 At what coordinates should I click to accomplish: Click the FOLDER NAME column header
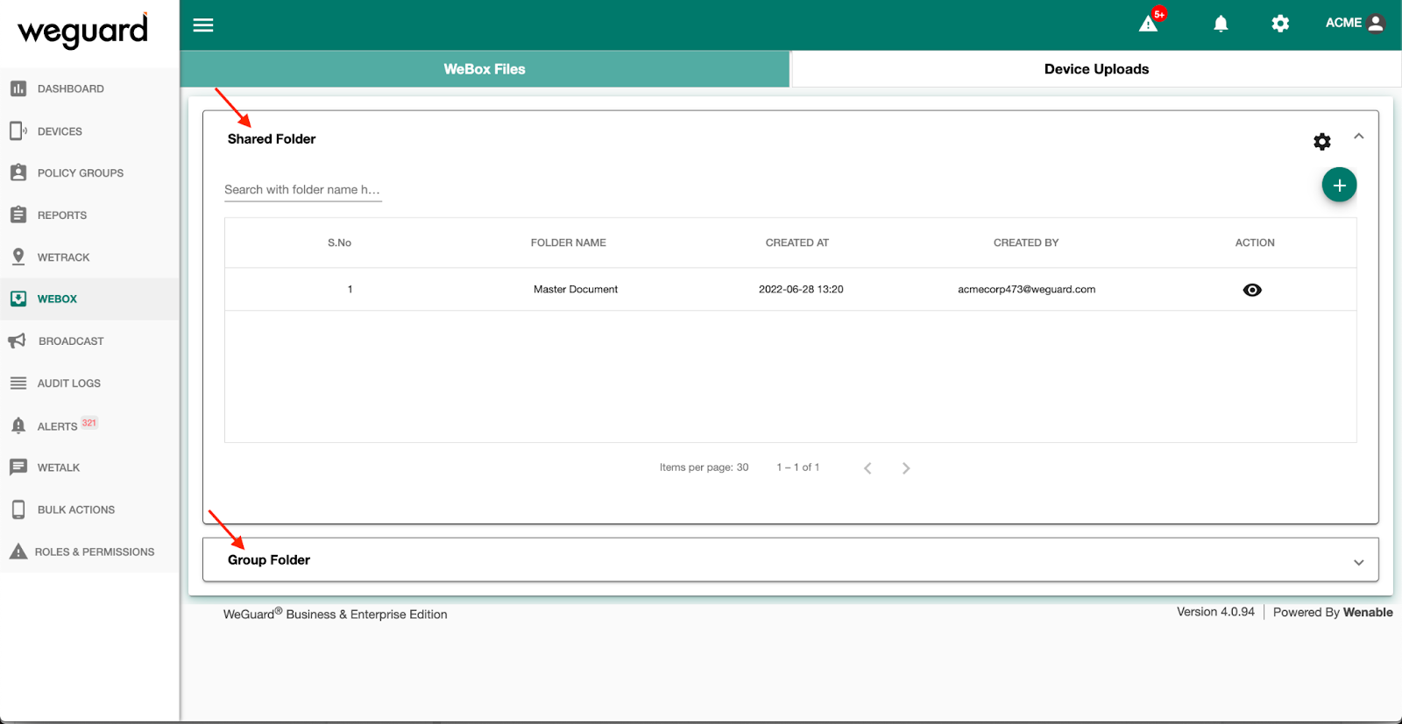568,243
